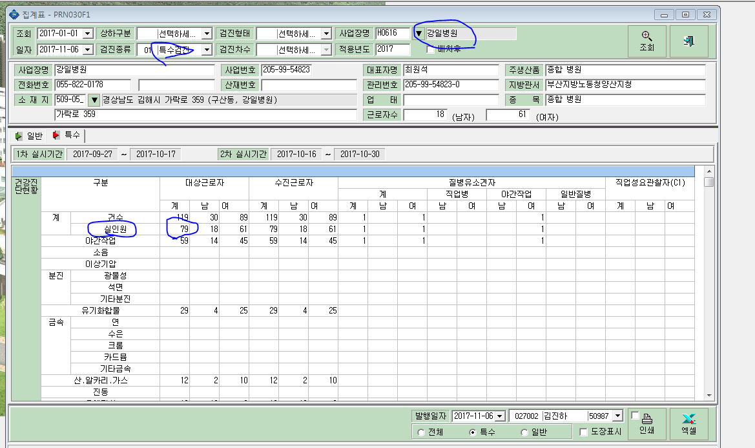Toggle the 도장표시 checkbox
This screenshot has height=448, width=755.
tap(584, 432)
